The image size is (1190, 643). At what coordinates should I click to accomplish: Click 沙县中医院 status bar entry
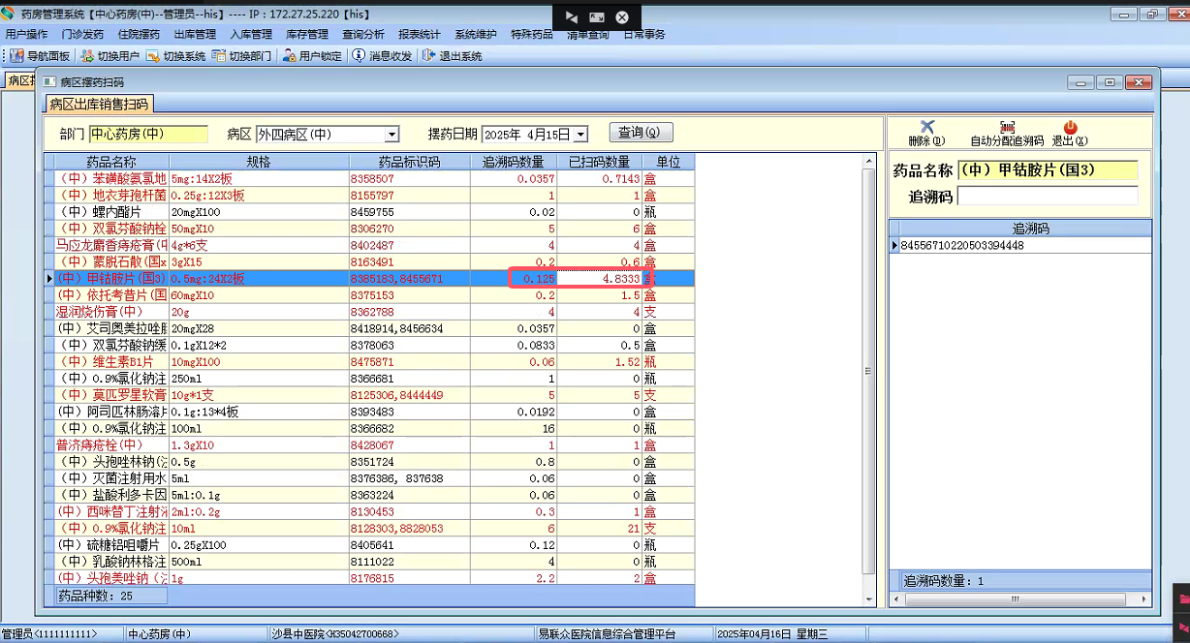click(x=334, y=634)
